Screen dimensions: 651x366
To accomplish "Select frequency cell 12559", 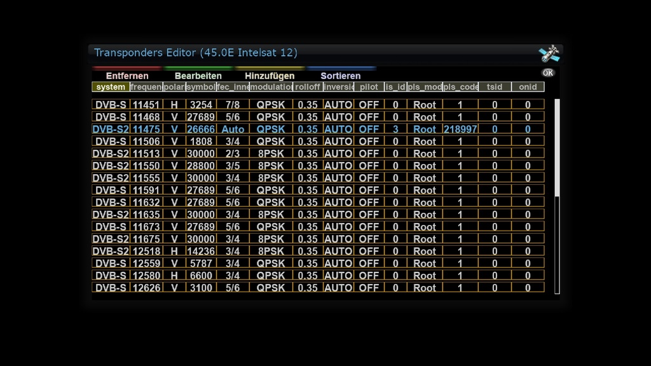I will coord(146,264).
